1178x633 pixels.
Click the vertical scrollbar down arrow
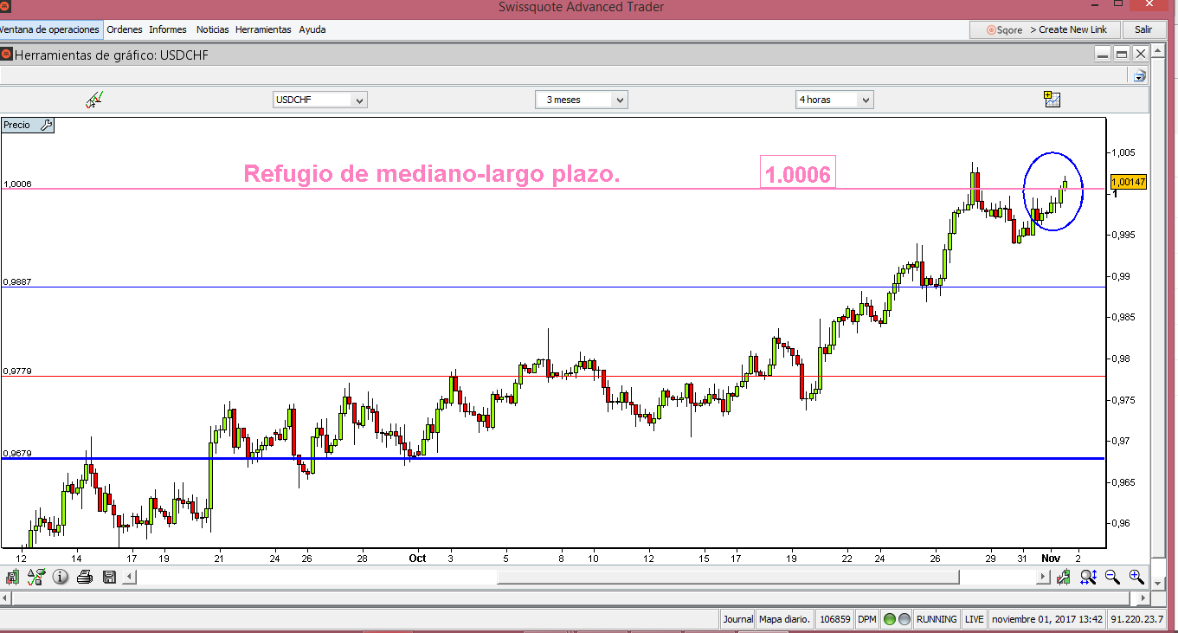coord(1160,584)
